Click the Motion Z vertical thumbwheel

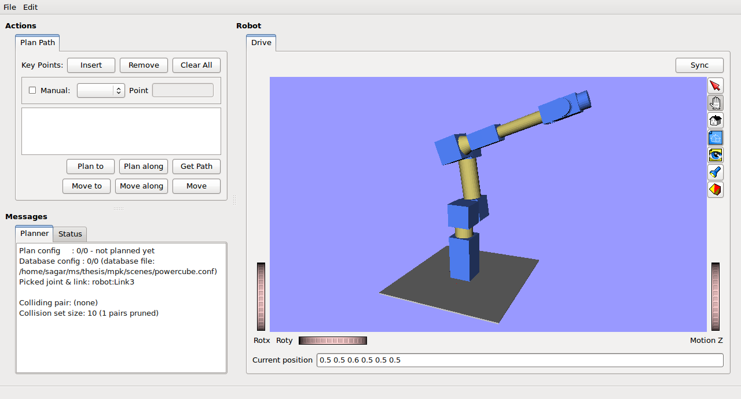tap(716, 297)
